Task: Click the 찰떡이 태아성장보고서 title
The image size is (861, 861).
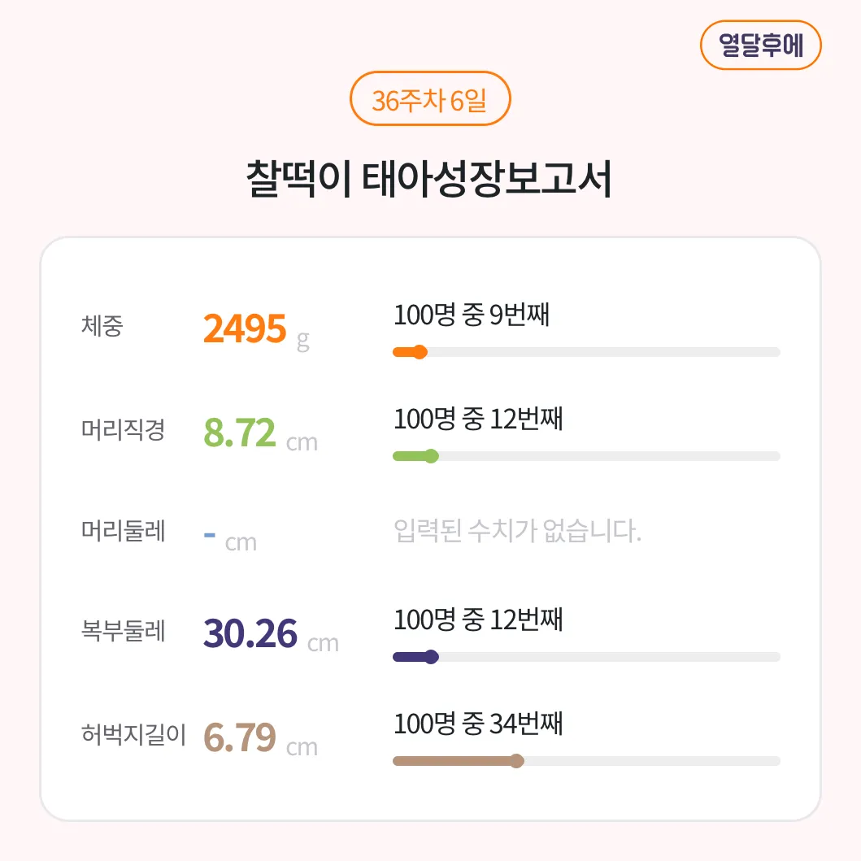Action: (428, 179)
